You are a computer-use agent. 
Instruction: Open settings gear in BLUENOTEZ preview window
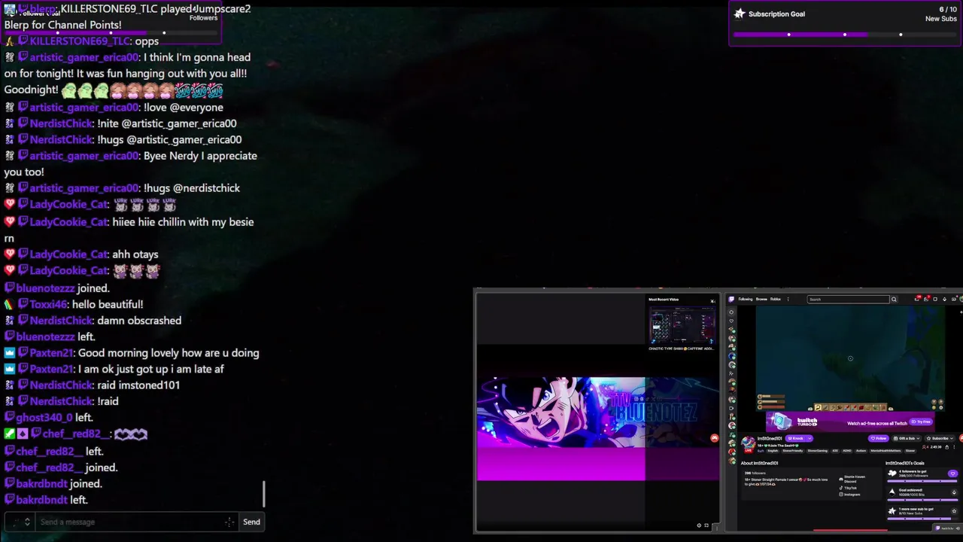click(699, 525)
